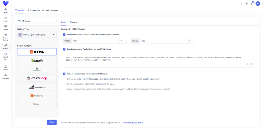
Task: Open the Width unit dropdown
Action: click(x=123, y=41)
